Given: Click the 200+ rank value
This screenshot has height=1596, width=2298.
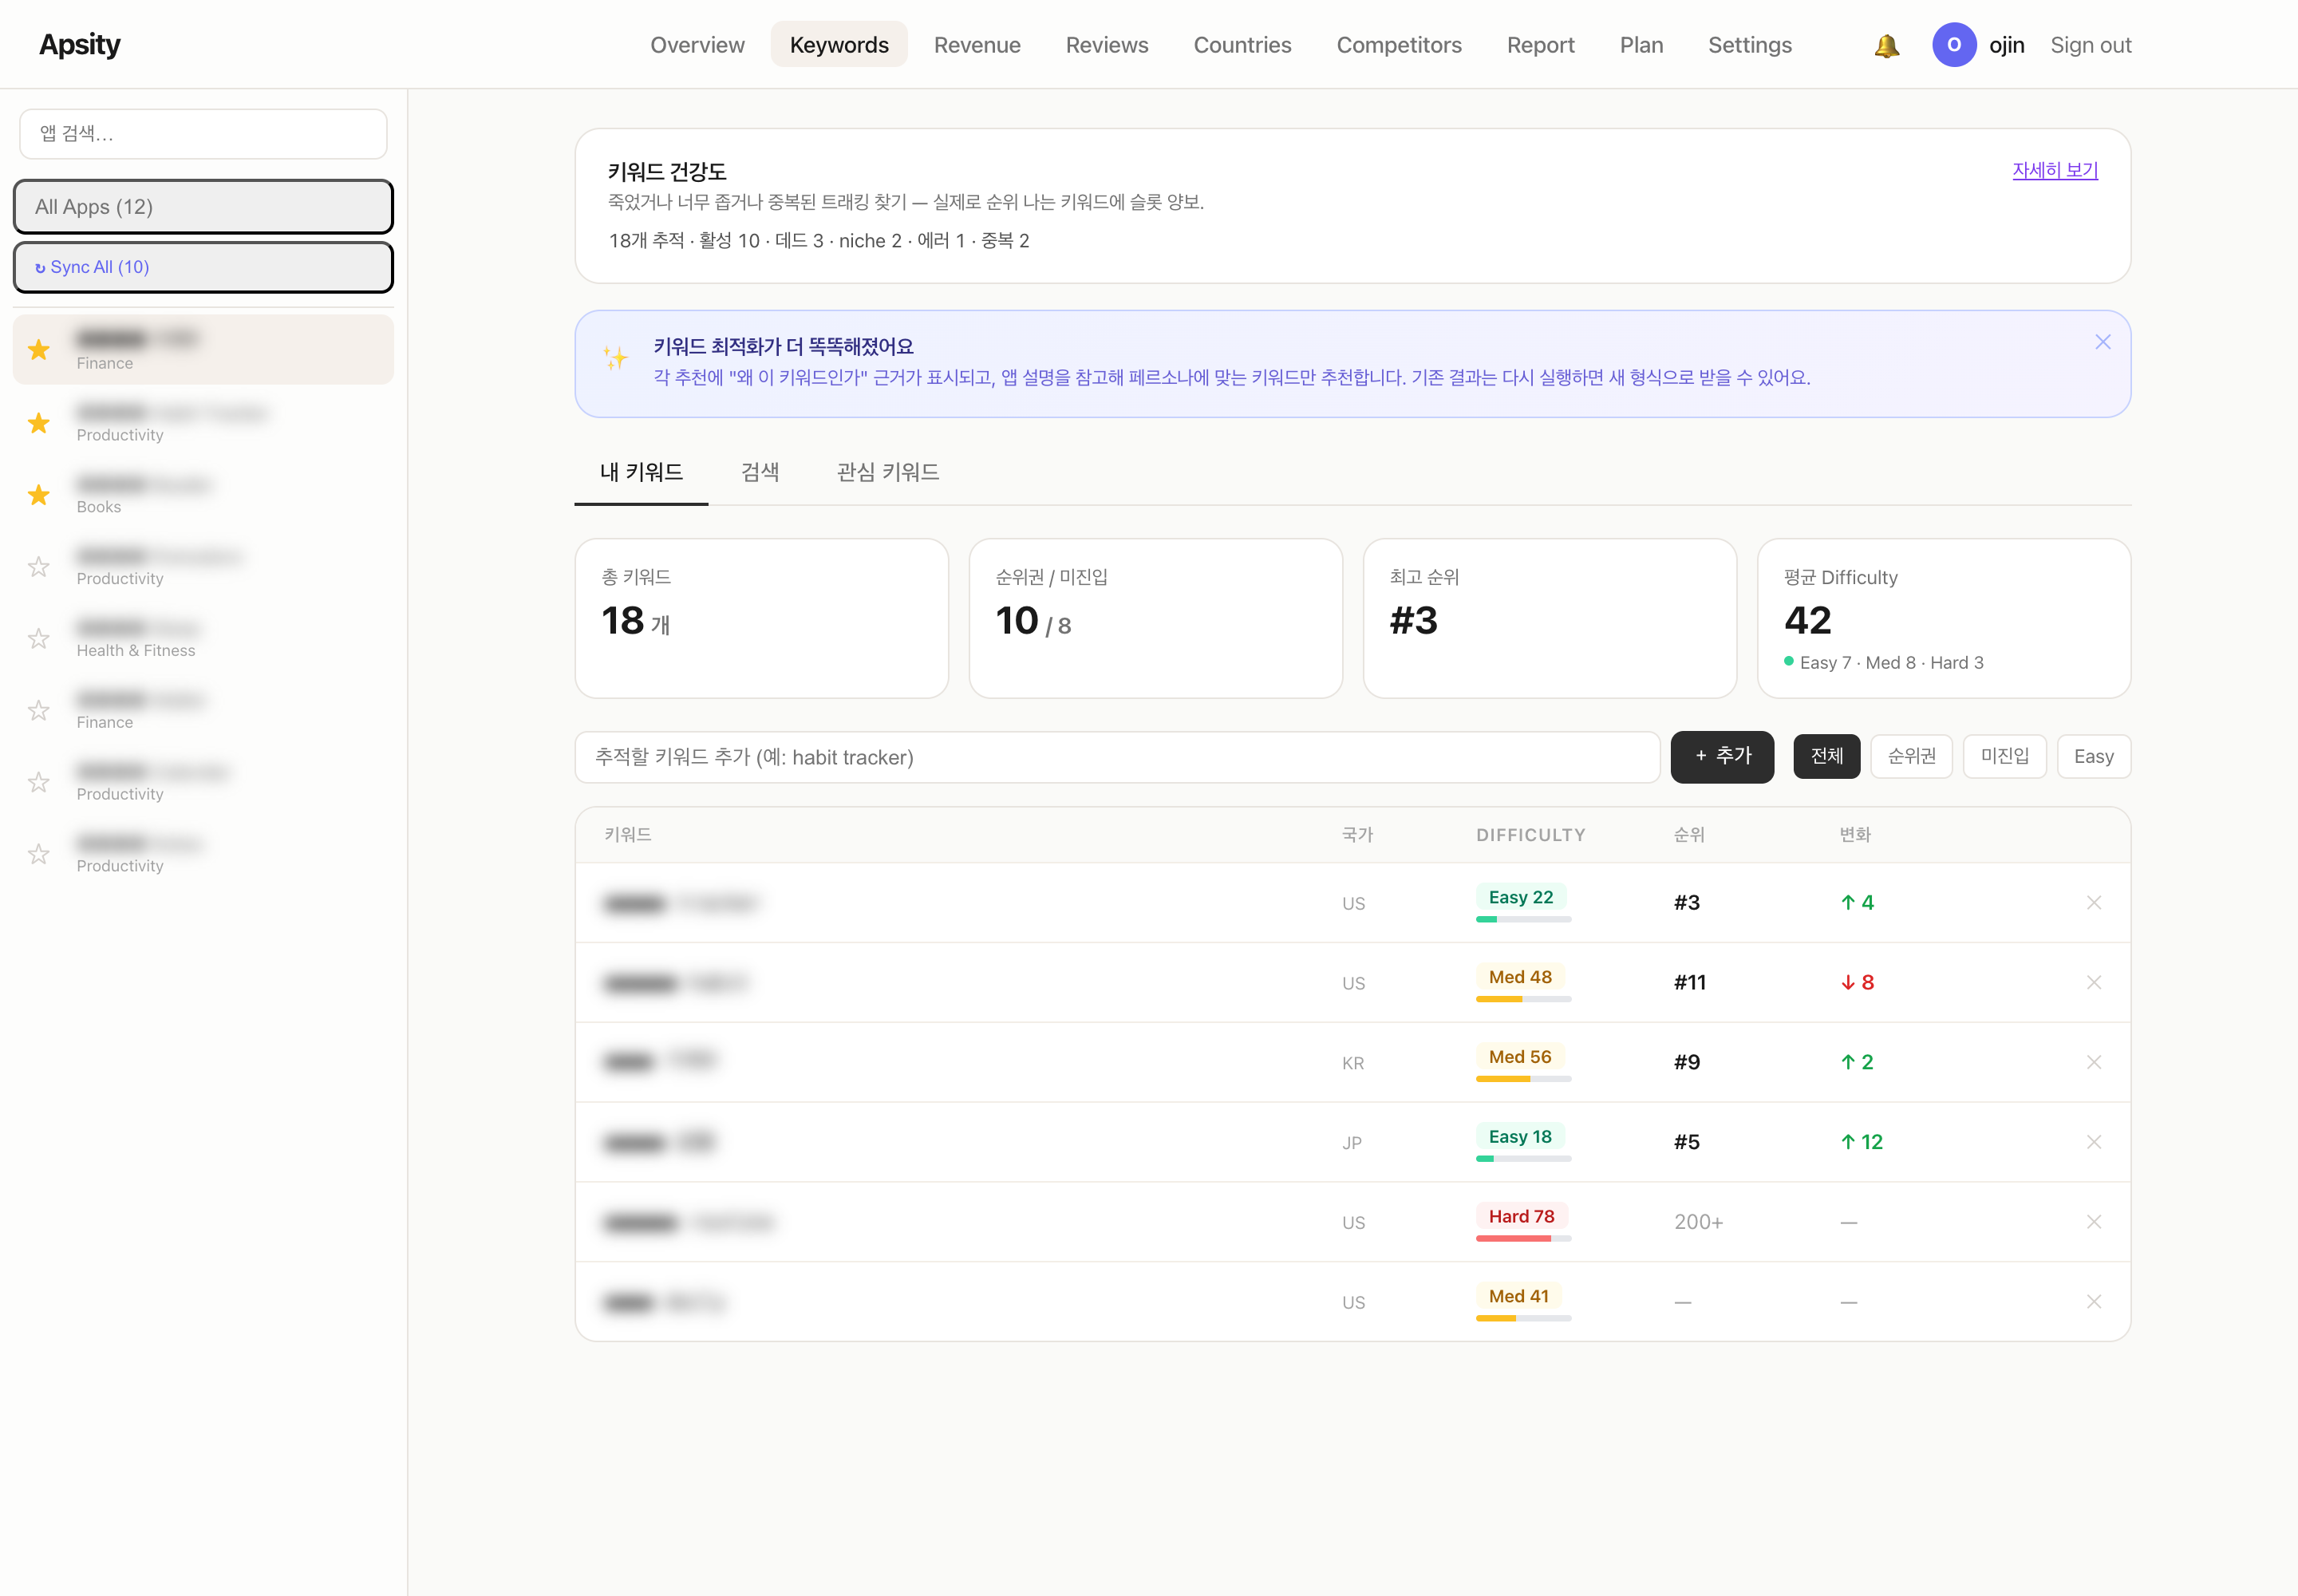Looking at the screenshot, I should pyautogui.click(x=1698, y=1222).
